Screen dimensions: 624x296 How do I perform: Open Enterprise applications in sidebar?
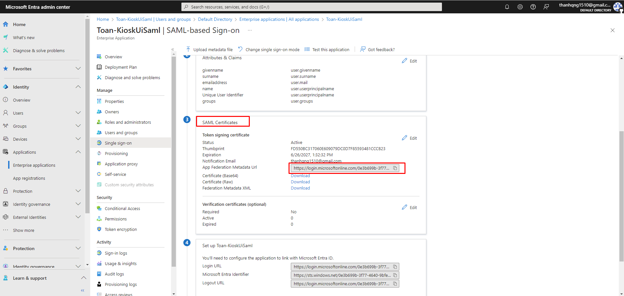pos(34,165)
